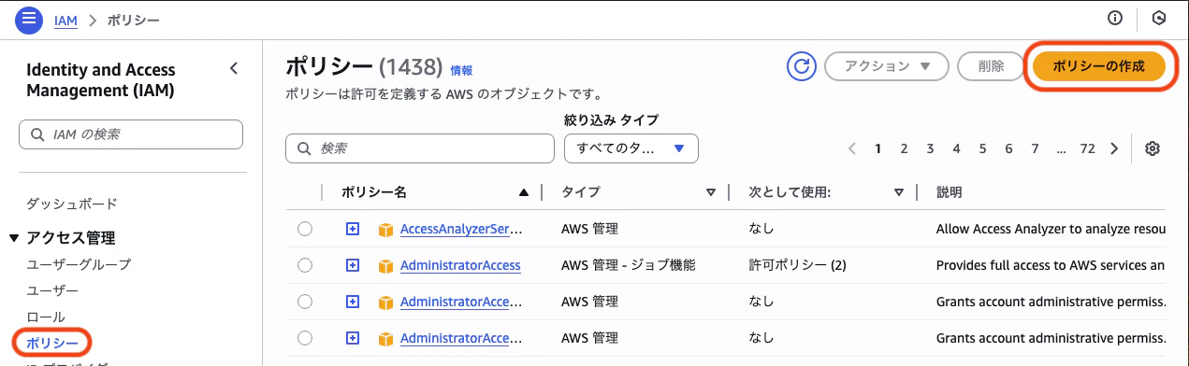Select the AdministratorAccess policy radio button with 許可ポリシー (2)

(304, 266)
